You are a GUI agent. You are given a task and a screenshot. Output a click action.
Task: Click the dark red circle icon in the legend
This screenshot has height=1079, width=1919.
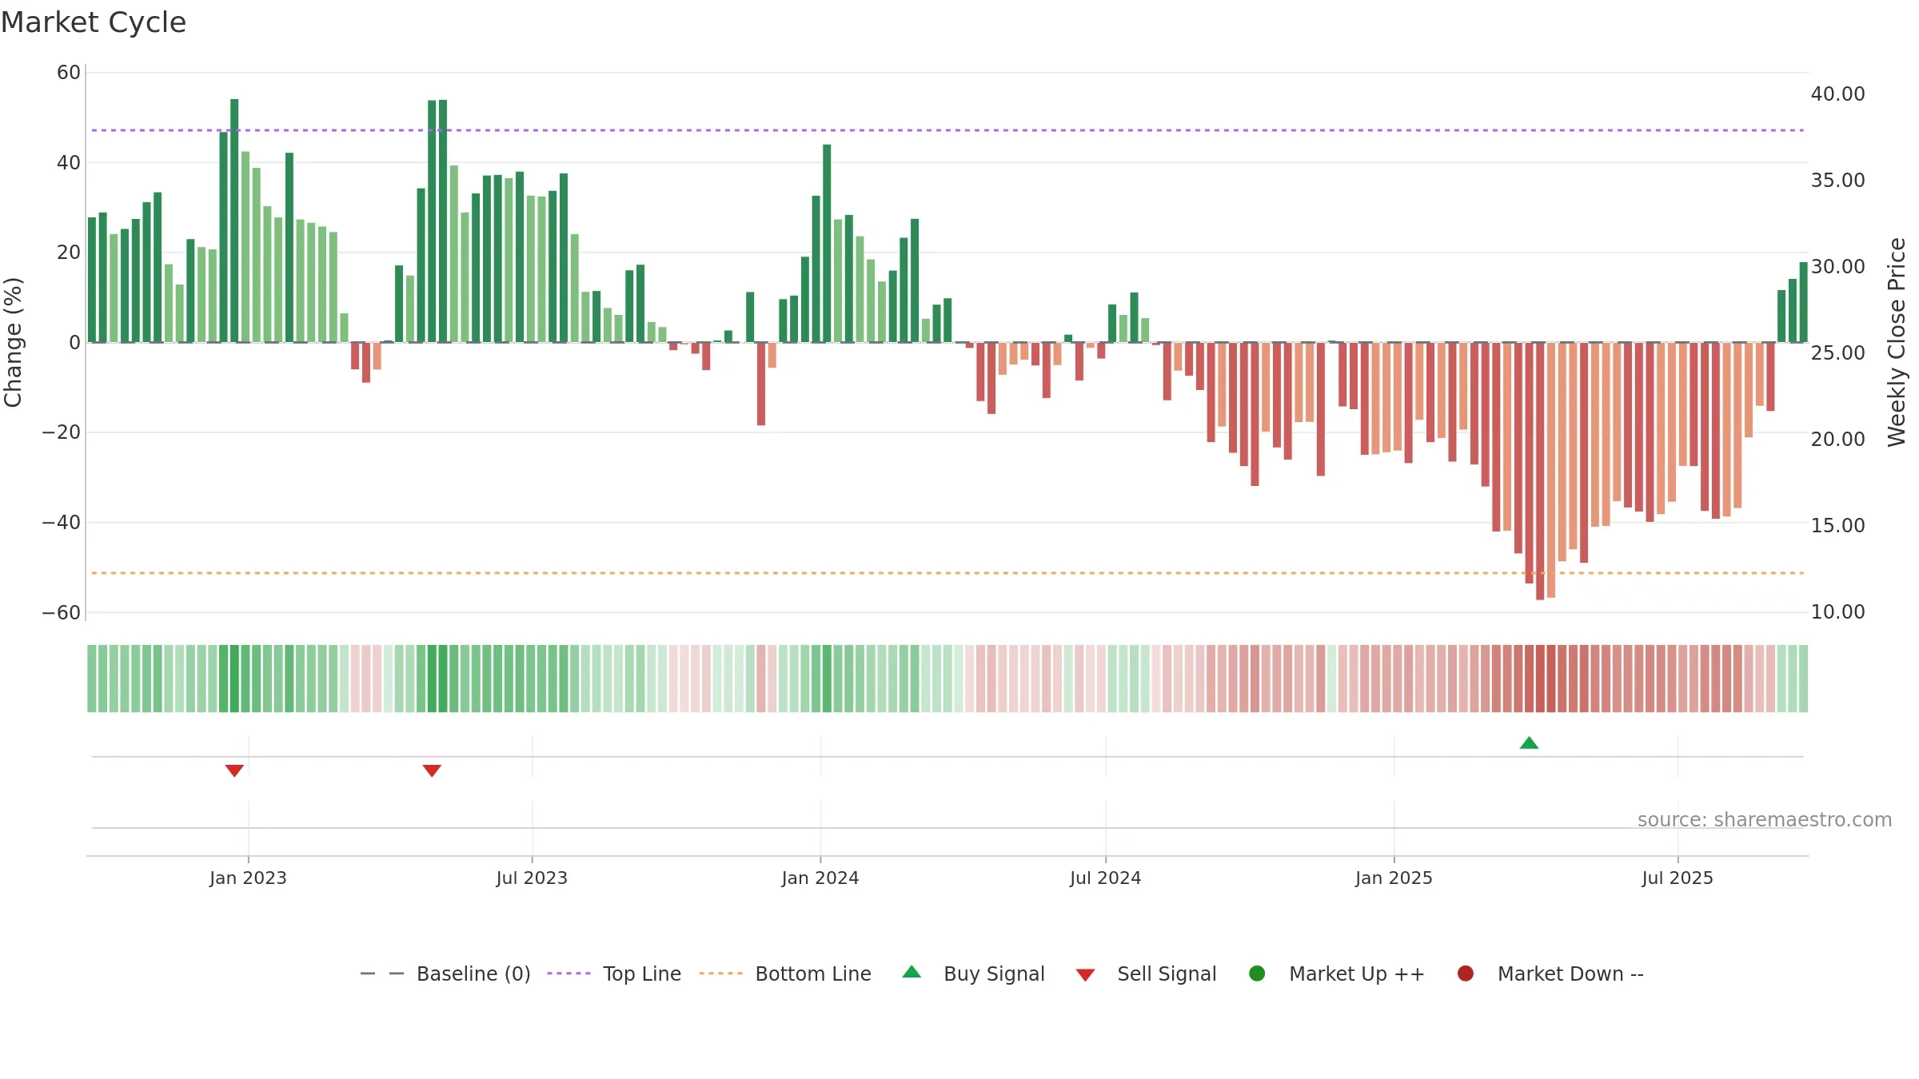tap(1466, 973)
